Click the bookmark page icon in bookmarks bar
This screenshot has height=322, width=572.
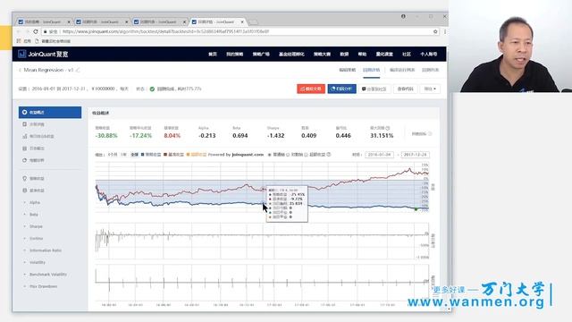[37, 41]
